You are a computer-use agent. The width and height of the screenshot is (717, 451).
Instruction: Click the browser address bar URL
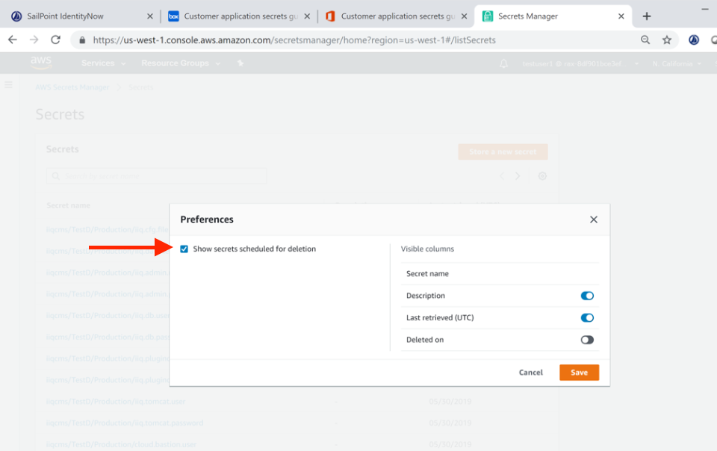click(x=294, y=40)
